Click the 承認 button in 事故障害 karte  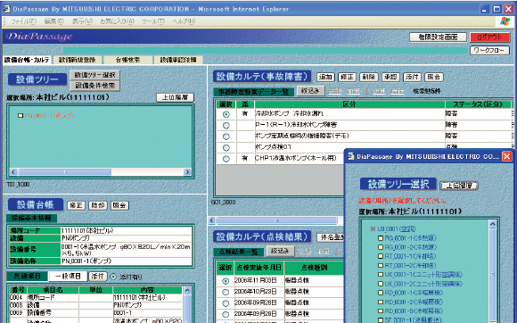point(390,78)
